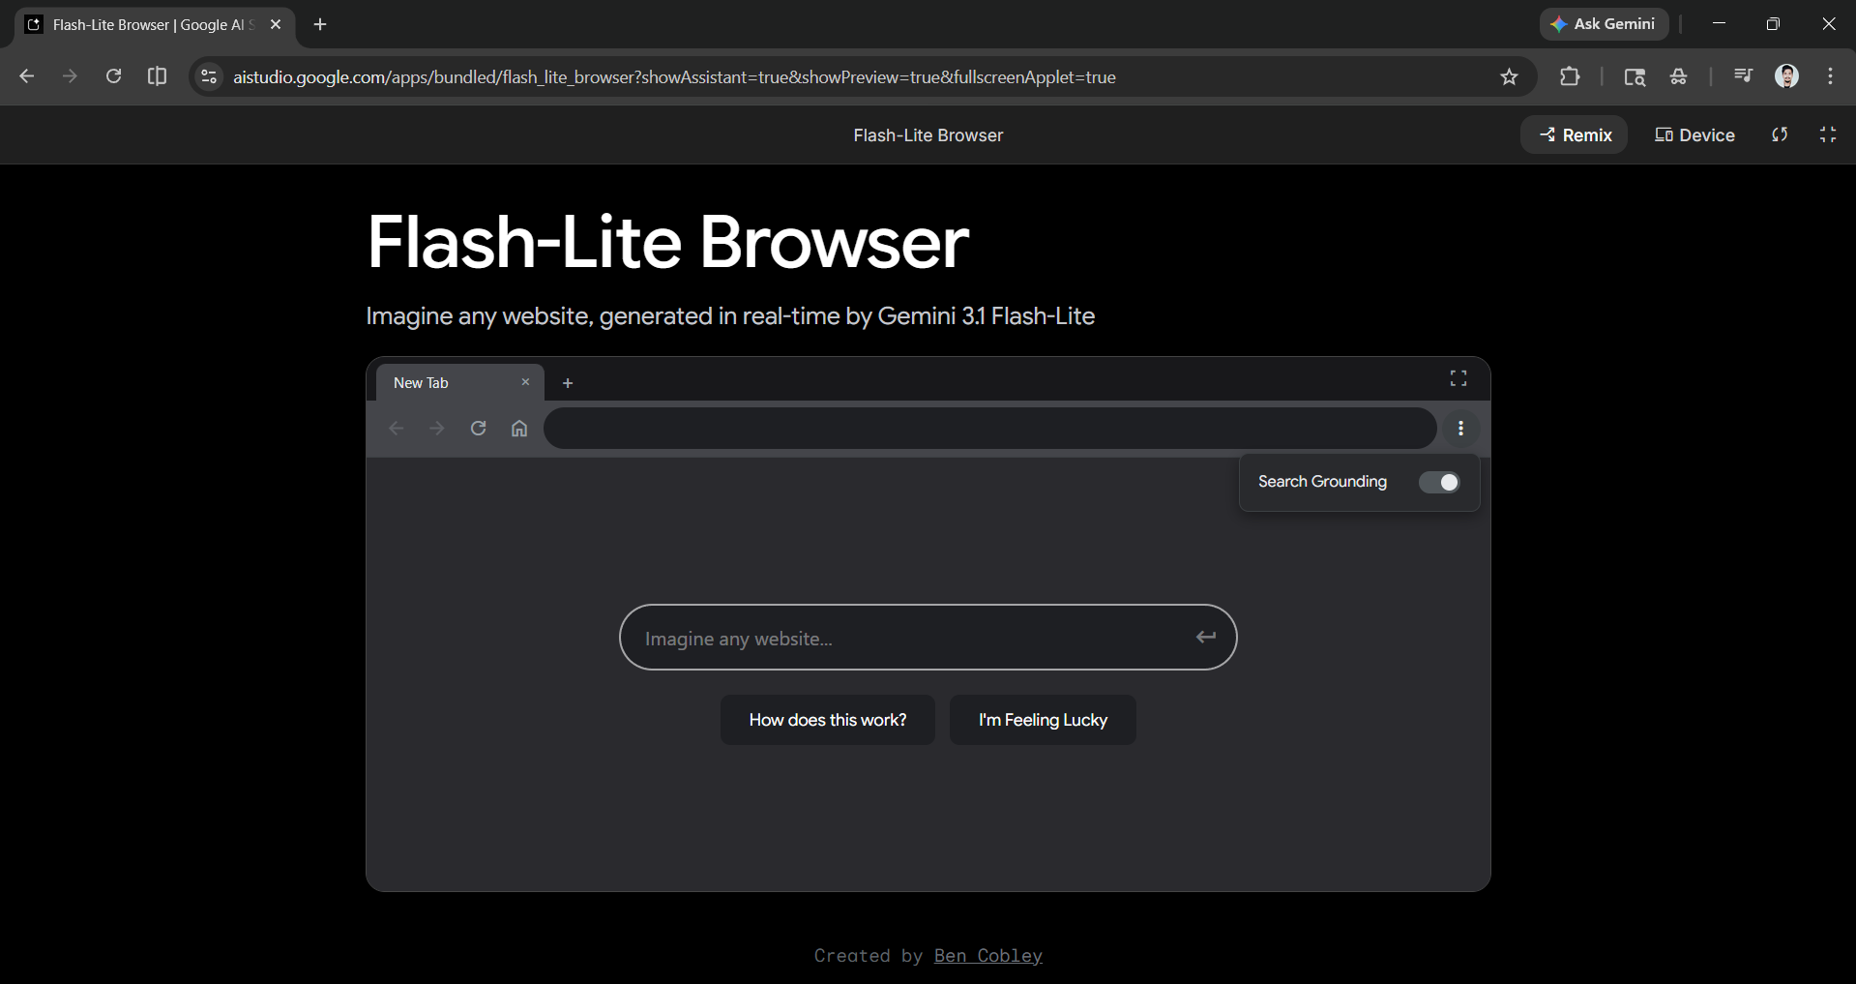Click the back arrow inside the mini browser
1856x984 pixels.
coord(396,428)
